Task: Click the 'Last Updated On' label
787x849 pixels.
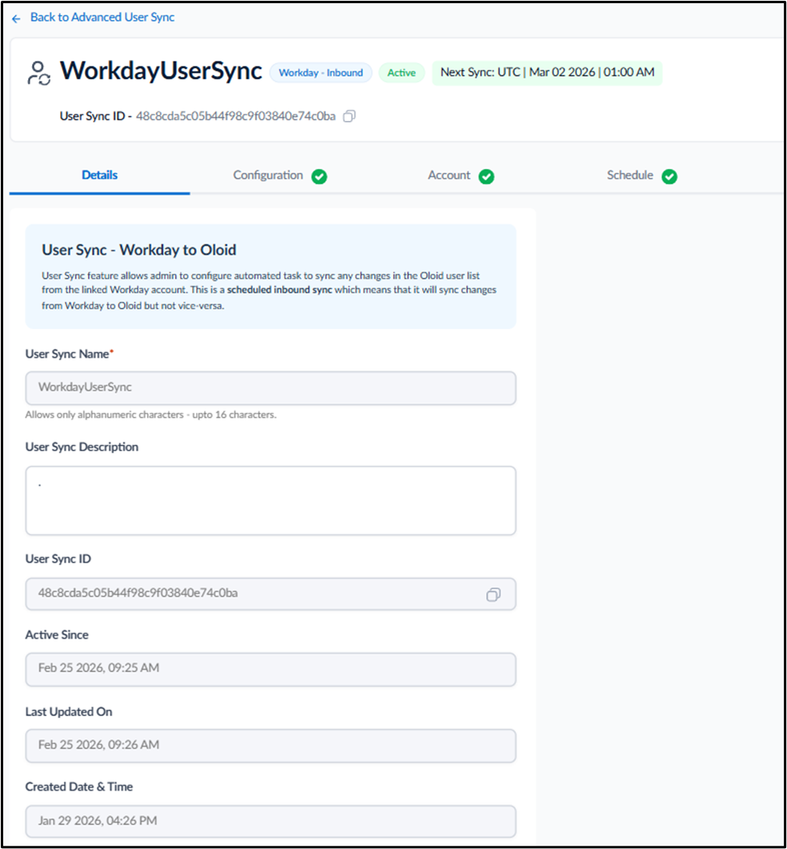Action: coord(69,712)
